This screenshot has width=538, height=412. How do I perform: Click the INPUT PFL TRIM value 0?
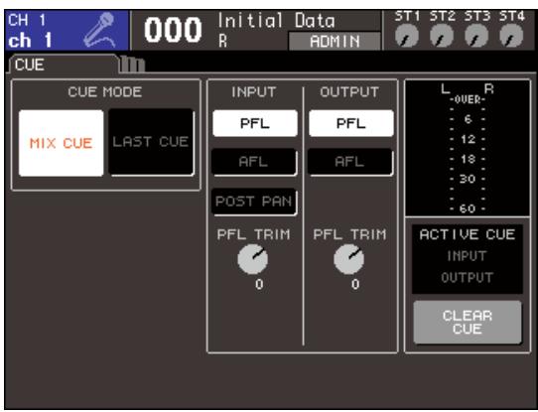click(x=259, y=284)
